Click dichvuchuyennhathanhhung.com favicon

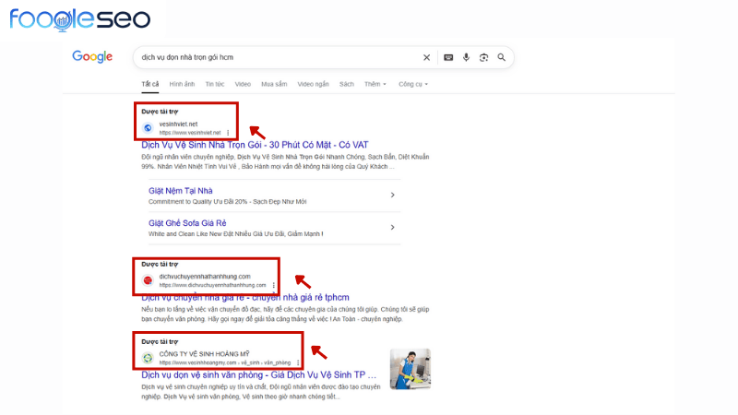(148, 280)
